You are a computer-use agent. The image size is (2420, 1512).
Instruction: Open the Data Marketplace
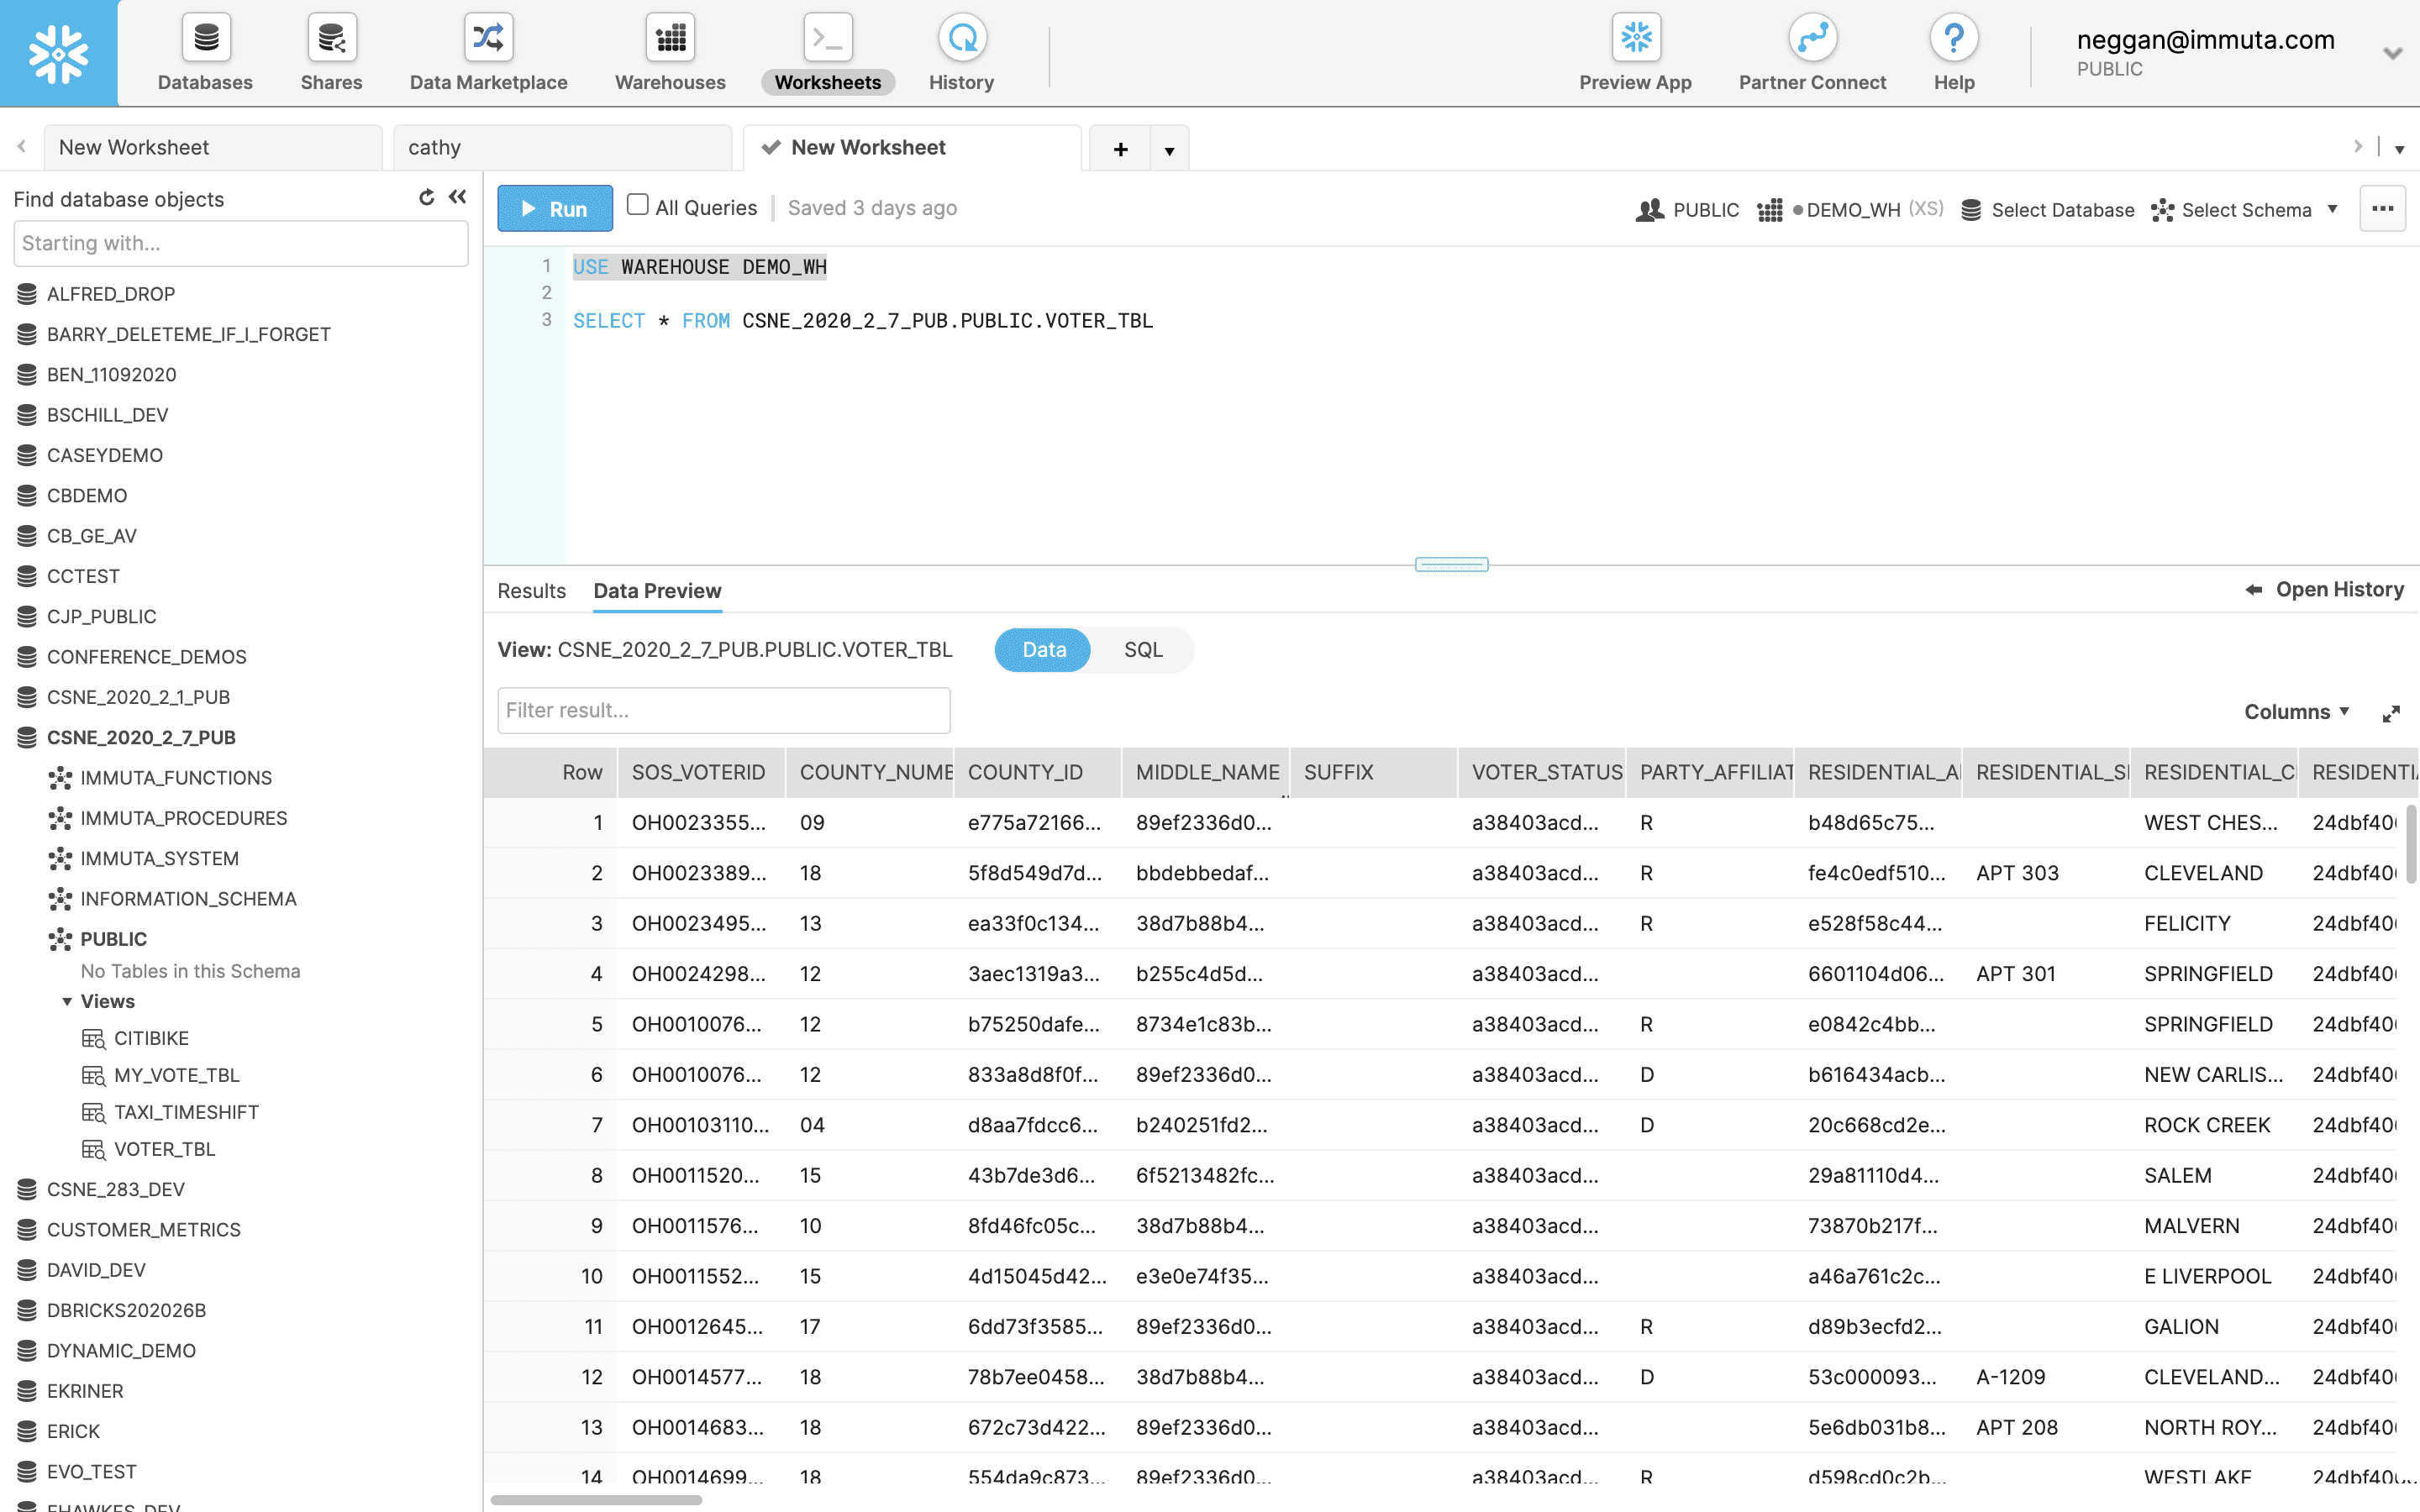(x=488, y=52)
